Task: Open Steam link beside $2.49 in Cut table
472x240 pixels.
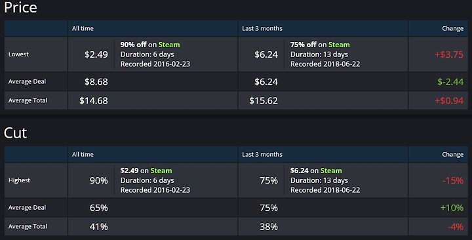Action: coord(161,170)
